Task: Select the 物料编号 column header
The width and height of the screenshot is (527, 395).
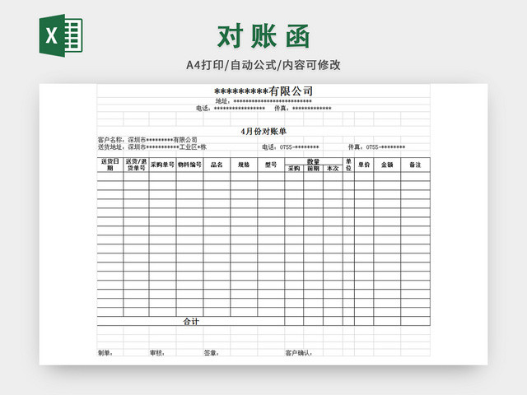Action: point(189,165)
